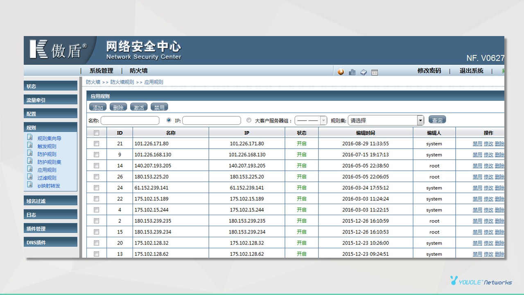This screenshot has height=295, width=524.
Task: Click the document icon beside ip映射转发
Action: (x=30, y=184)
